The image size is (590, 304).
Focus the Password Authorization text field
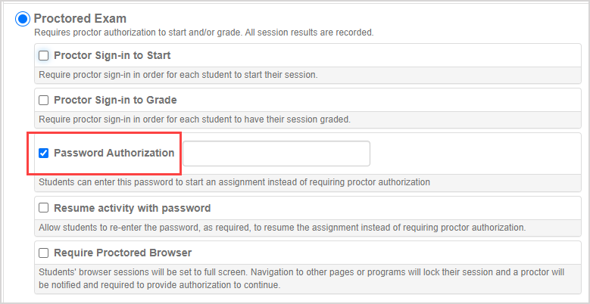tap(276, 154)
